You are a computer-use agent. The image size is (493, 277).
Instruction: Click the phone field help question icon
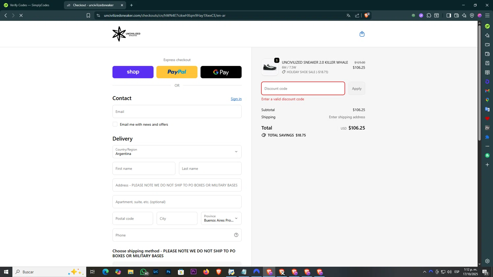pyautogui.click(x=236, y=235)
